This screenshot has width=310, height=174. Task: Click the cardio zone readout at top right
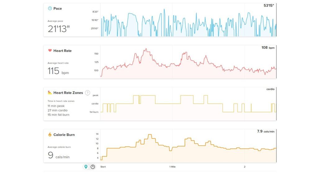click(270, 89)
